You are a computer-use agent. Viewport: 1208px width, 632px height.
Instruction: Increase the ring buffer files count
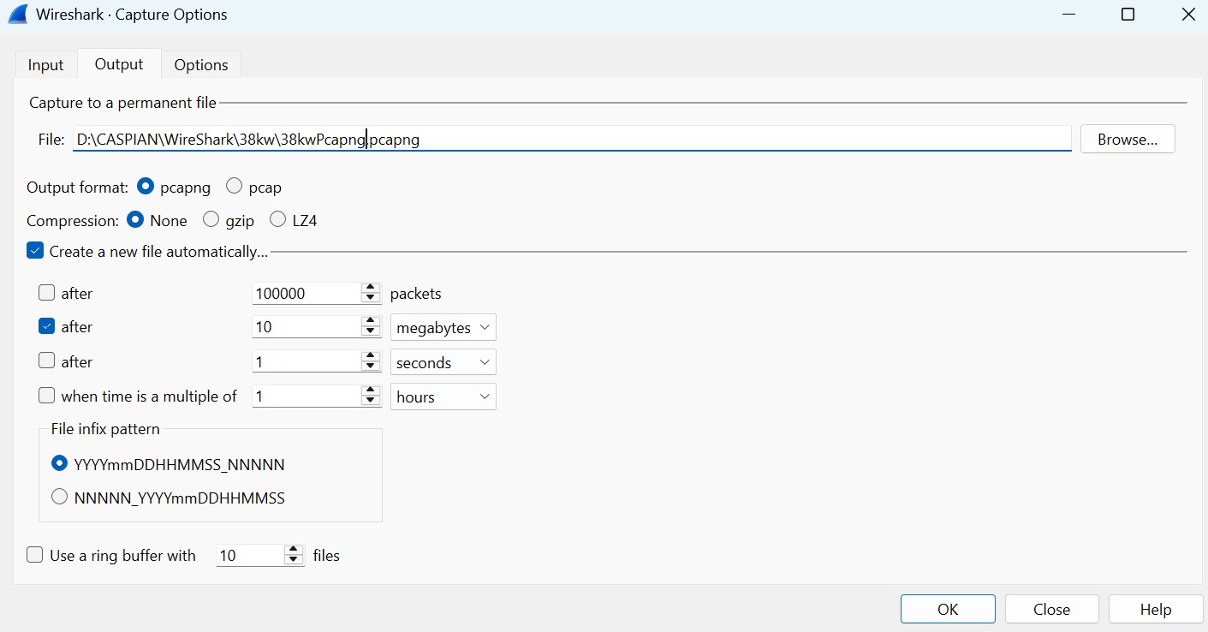pos(294,550)
